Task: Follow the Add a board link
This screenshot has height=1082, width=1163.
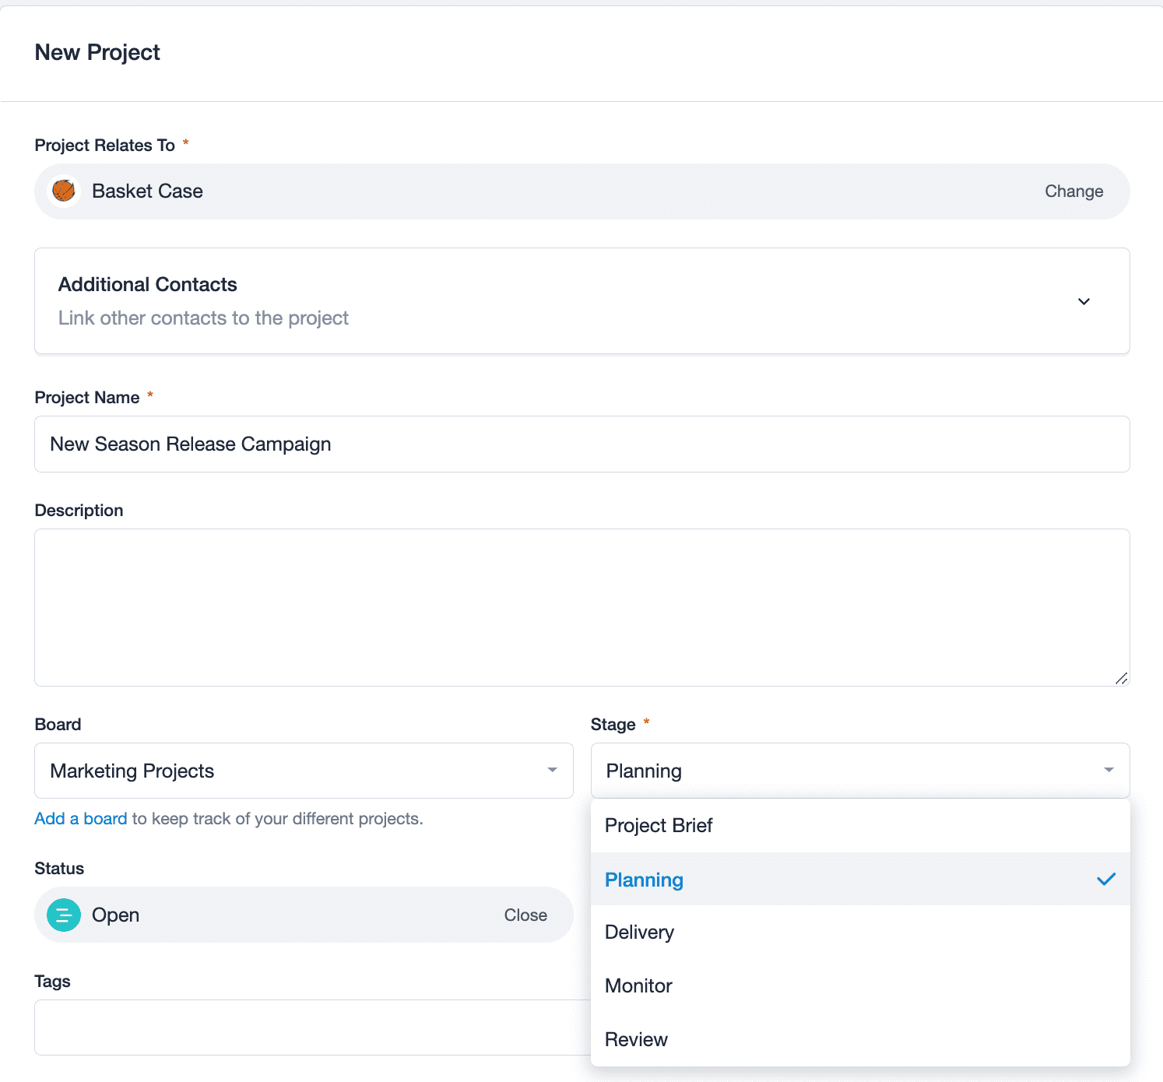Action: pyautogui.click(x=81, y=819)
